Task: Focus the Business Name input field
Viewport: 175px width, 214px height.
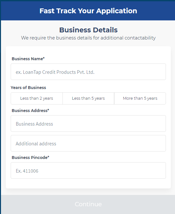Action: pos(88,72)
